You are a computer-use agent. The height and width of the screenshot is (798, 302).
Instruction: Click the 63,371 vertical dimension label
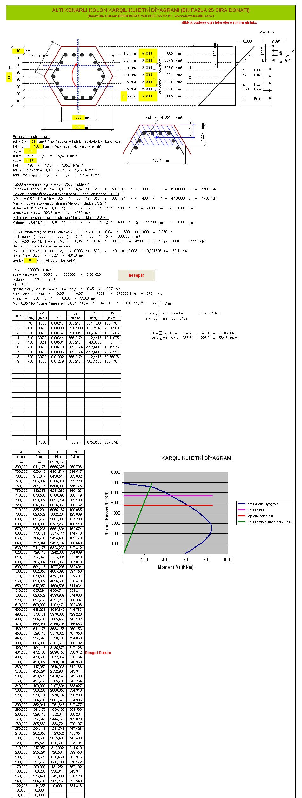pyautogui.click(x=190, y=132)
